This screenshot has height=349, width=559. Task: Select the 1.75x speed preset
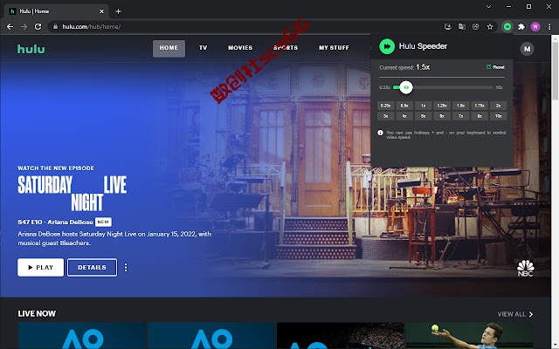tap(480, 106)
